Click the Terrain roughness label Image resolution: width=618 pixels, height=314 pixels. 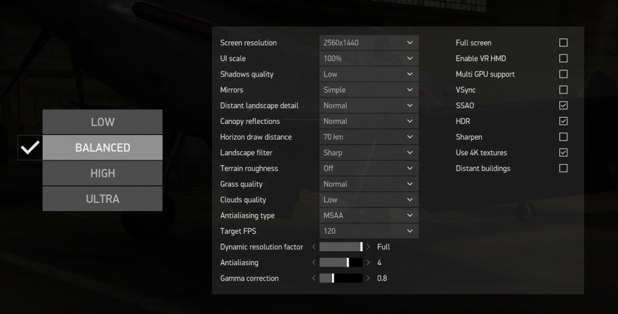pyautogui.click(x=249, y=168)
